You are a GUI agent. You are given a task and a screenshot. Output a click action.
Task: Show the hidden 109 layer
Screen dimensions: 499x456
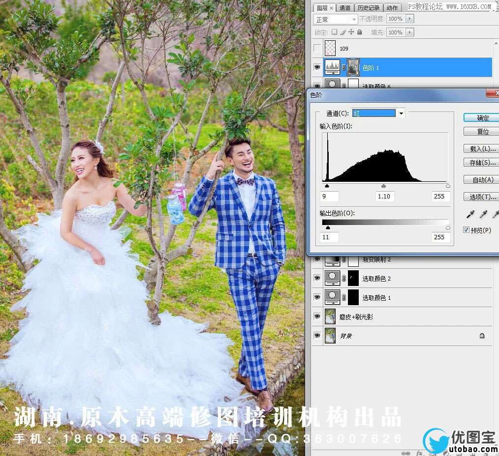coord(317,48)
